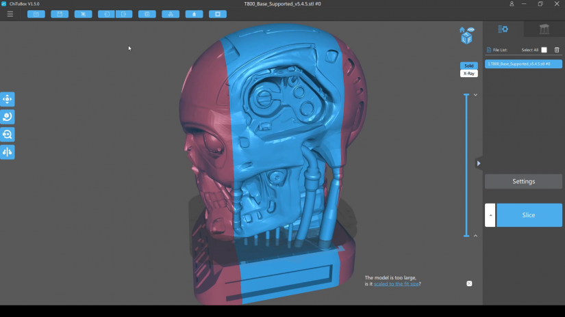Open the hamburger main menu
565x317 pixels.
click(10, 14)
